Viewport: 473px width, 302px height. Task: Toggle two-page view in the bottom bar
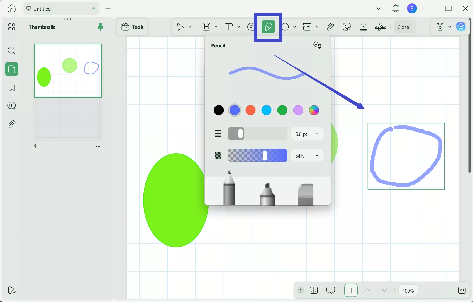point(313,290)
